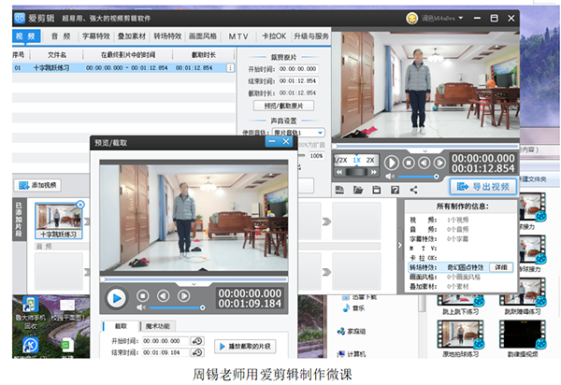Go to previous frame in the main player
This screenshot has height=385, width=561.
(x=424, y=163)
